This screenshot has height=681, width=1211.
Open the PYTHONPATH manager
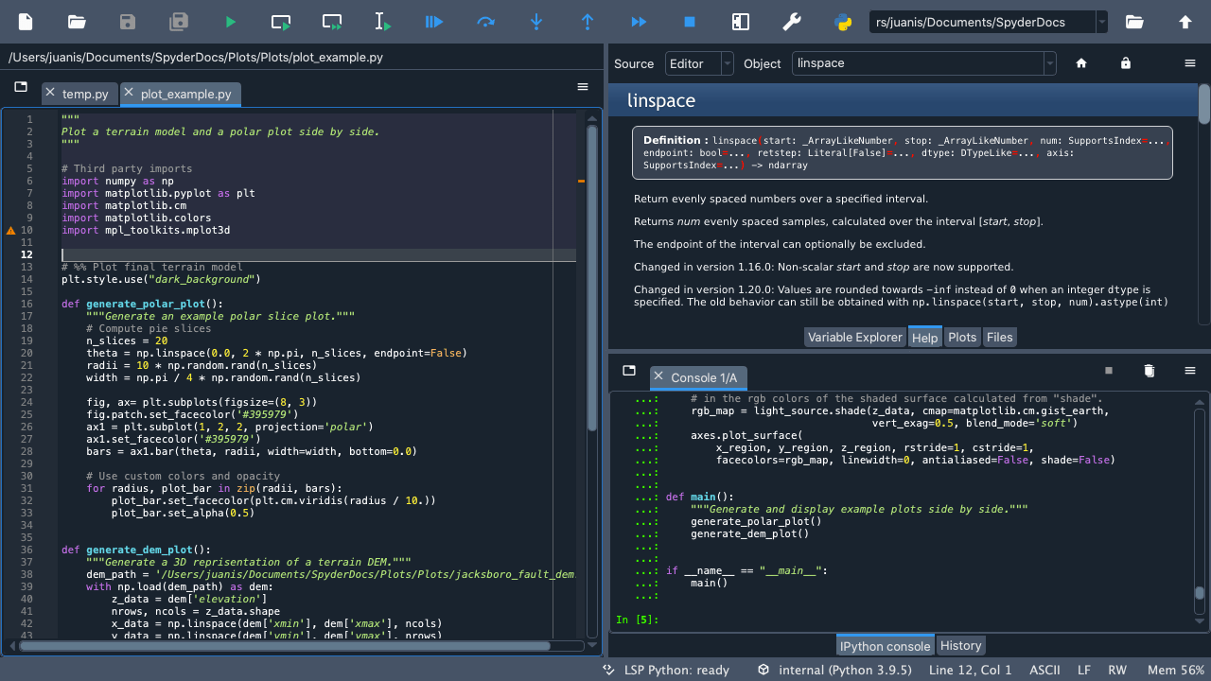tap(843, 22)
